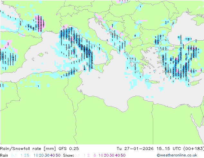Click the 'GFS 0.25' model label

(69, 149)
